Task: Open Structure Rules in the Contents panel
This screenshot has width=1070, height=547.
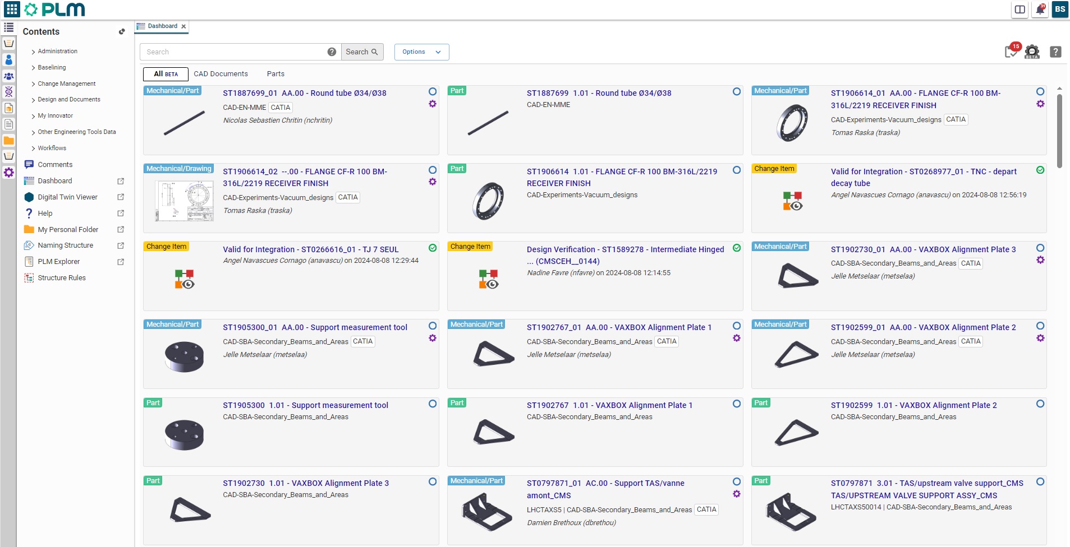Action: pos(62,278)
